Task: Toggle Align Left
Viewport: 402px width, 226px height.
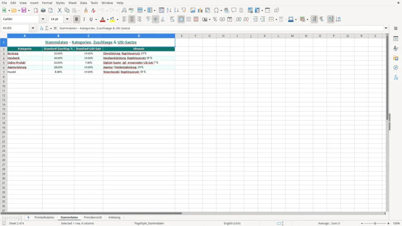Action: pos(124,19)
